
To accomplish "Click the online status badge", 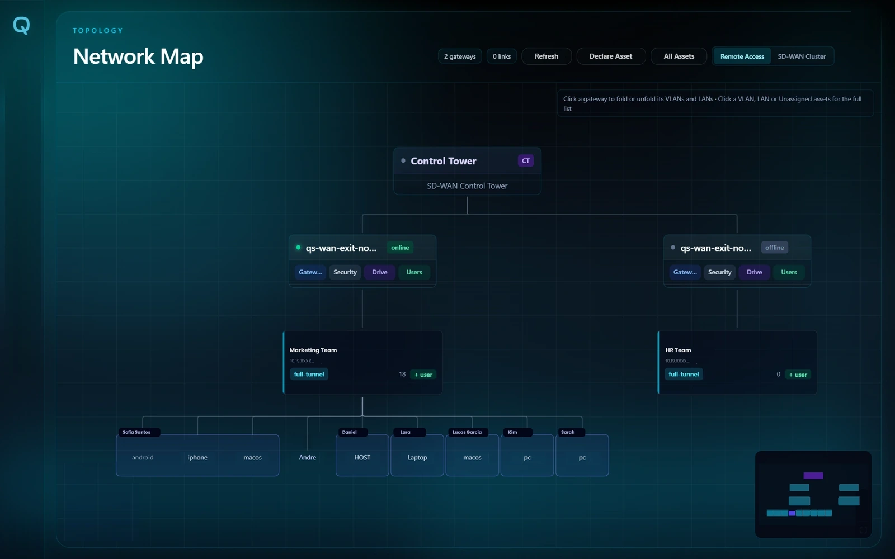I will [x=400, y=248].
